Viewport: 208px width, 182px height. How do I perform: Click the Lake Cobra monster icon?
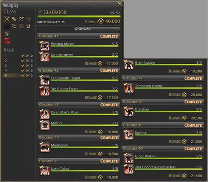(45, 171)
